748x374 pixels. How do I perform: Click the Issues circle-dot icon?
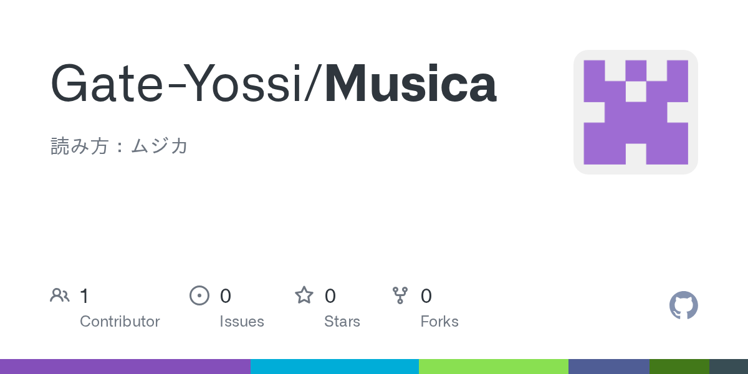[199, 295]
